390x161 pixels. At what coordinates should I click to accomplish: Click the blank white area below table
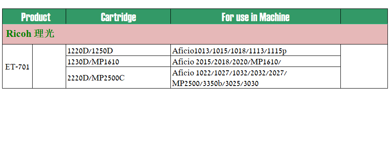point(195,124)
